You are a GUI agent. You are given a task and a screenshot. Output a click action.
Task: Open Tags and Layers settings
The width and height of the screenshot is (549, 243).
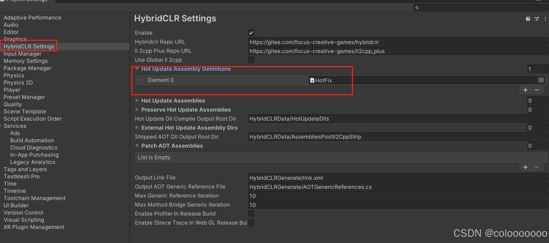25,169
